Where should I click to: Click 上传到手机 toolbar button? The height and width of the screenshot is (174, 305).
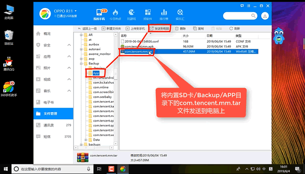point(135,29)
